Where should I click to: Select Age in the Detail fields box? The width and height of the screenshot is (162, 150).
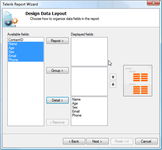pos(89,103)
